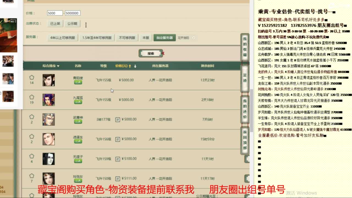Focus the maximum price field showing 5000000

coord(73,13)
